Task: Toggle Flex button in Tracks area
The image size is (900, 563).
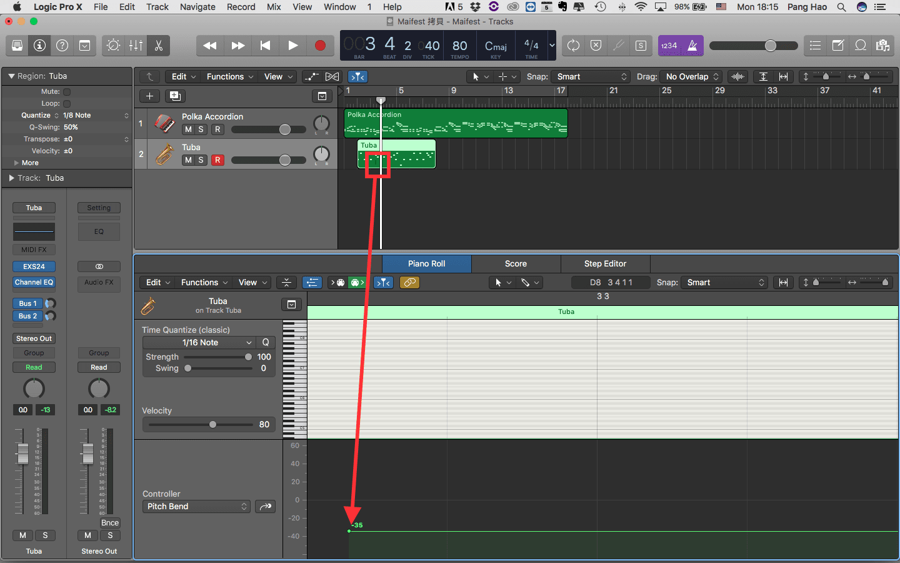Action: [x=332, y=76]
